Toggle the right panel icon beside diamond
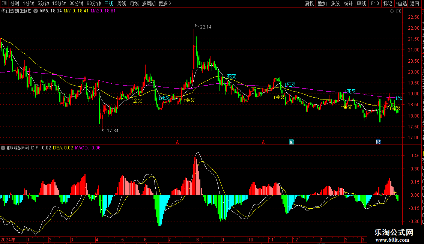Screen dimensions: 424x244 coord(399,11)
